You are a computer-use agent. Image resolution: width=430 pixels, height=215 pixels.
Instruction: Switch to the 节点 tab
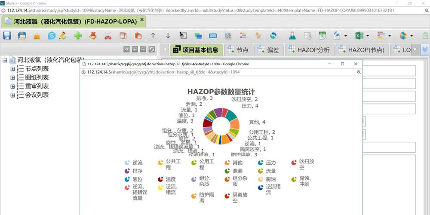[x=238, y=50]
